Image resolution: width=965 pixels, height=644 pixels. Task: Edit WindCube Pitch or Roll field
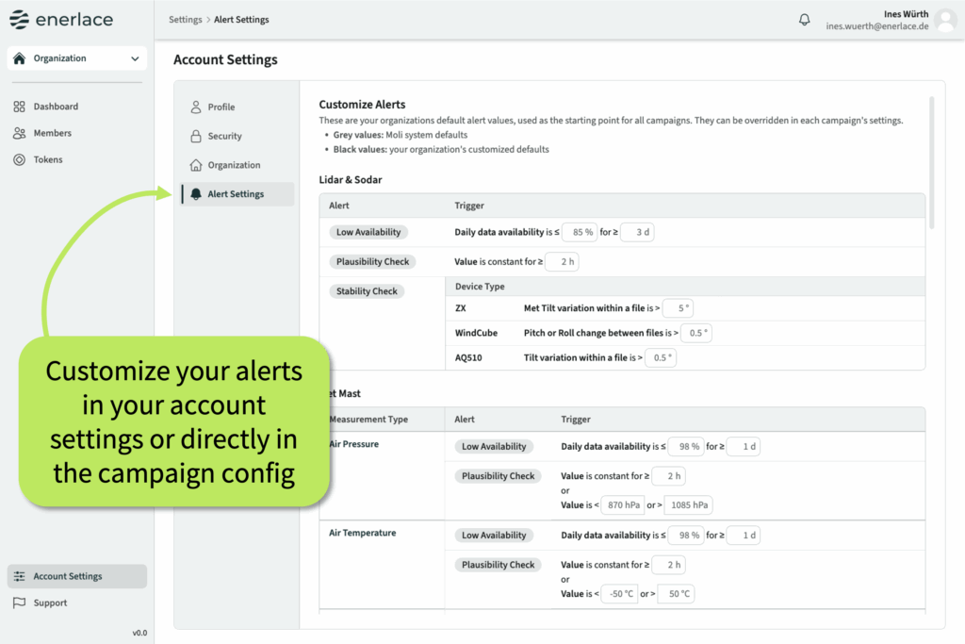click(x=695, y=333)
